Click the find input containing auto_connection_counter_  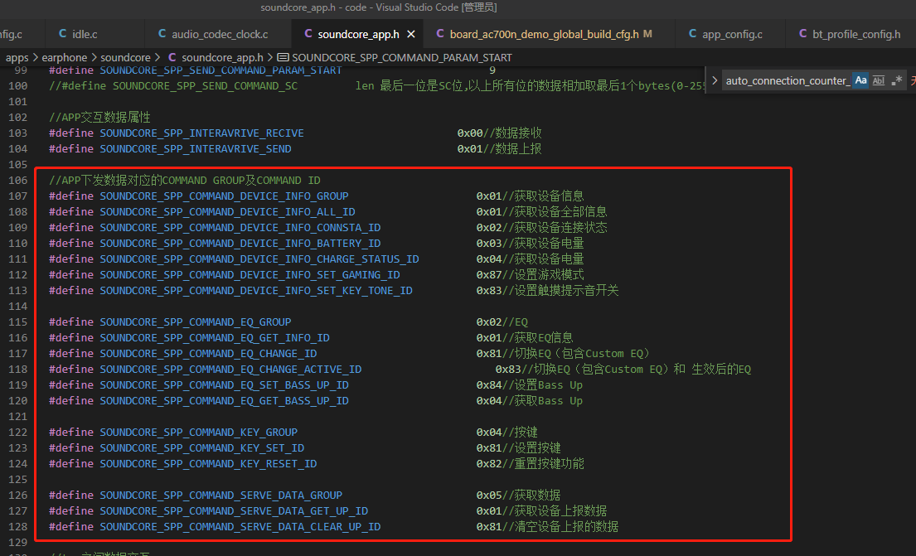[x=788, y=80]
